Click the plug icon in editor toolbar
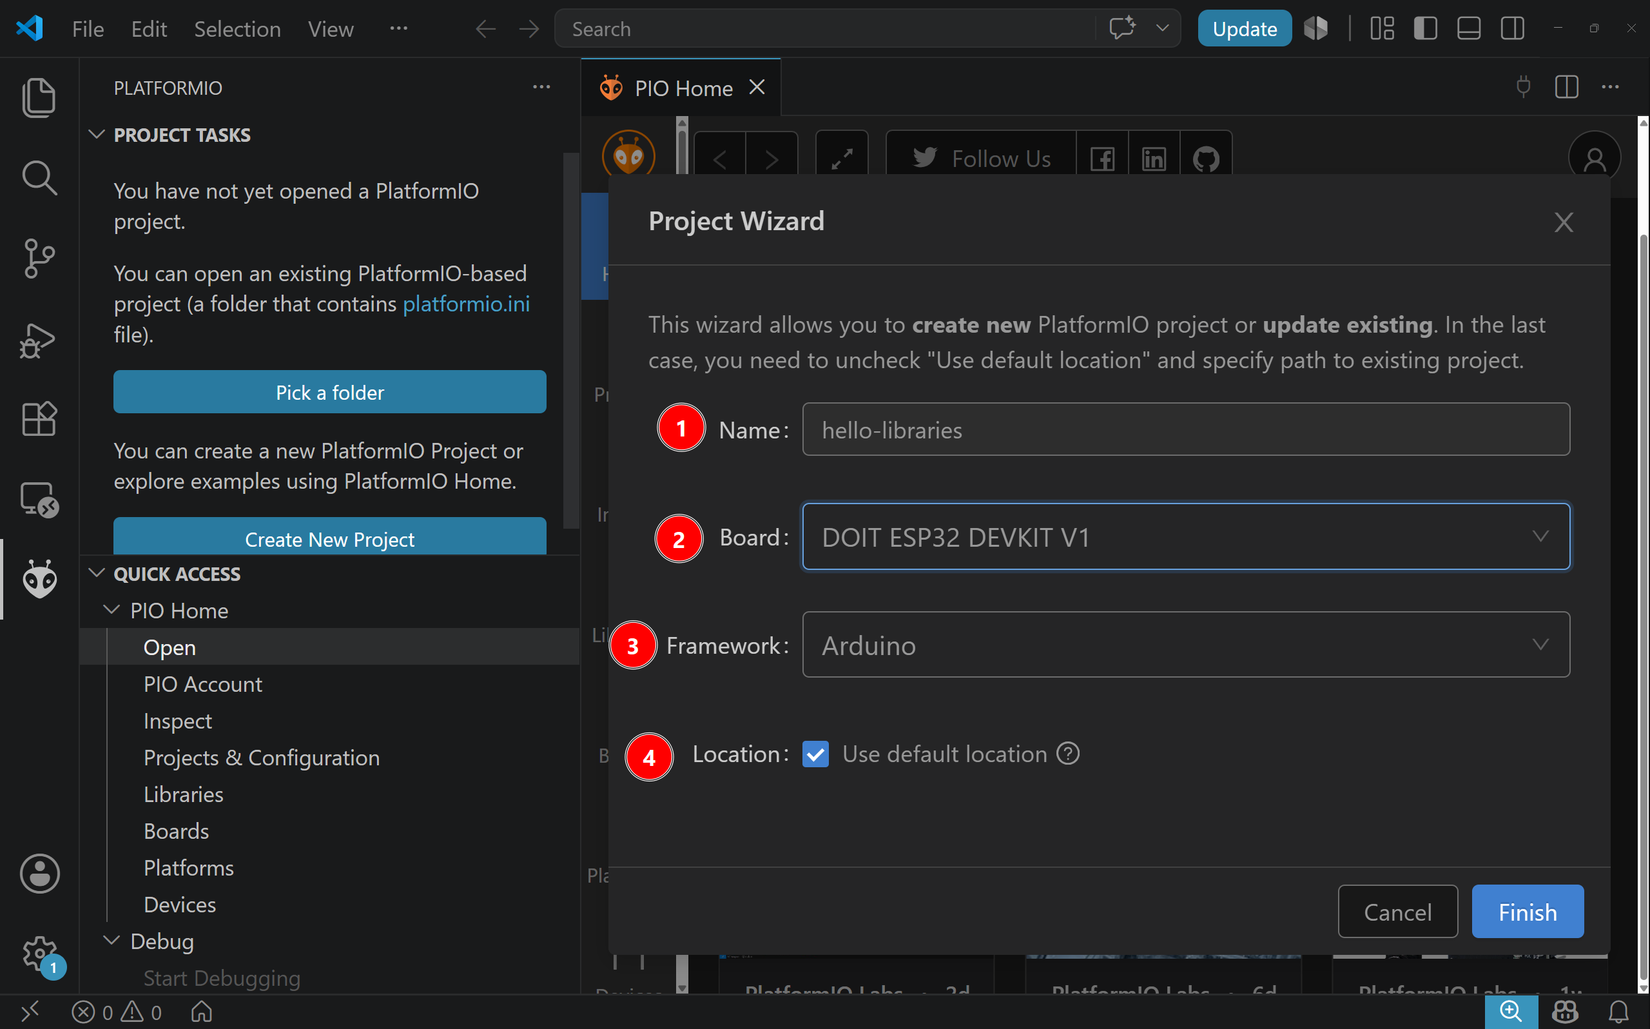Screen dimensions: 1650x1029 [1524, 87]
